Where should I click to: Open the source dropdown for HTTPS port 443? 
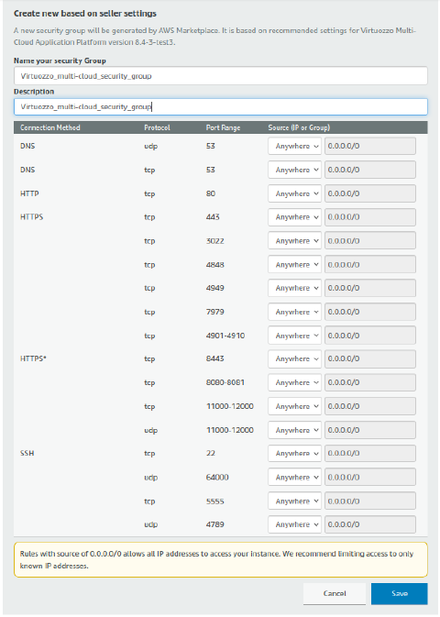[295, 217]
